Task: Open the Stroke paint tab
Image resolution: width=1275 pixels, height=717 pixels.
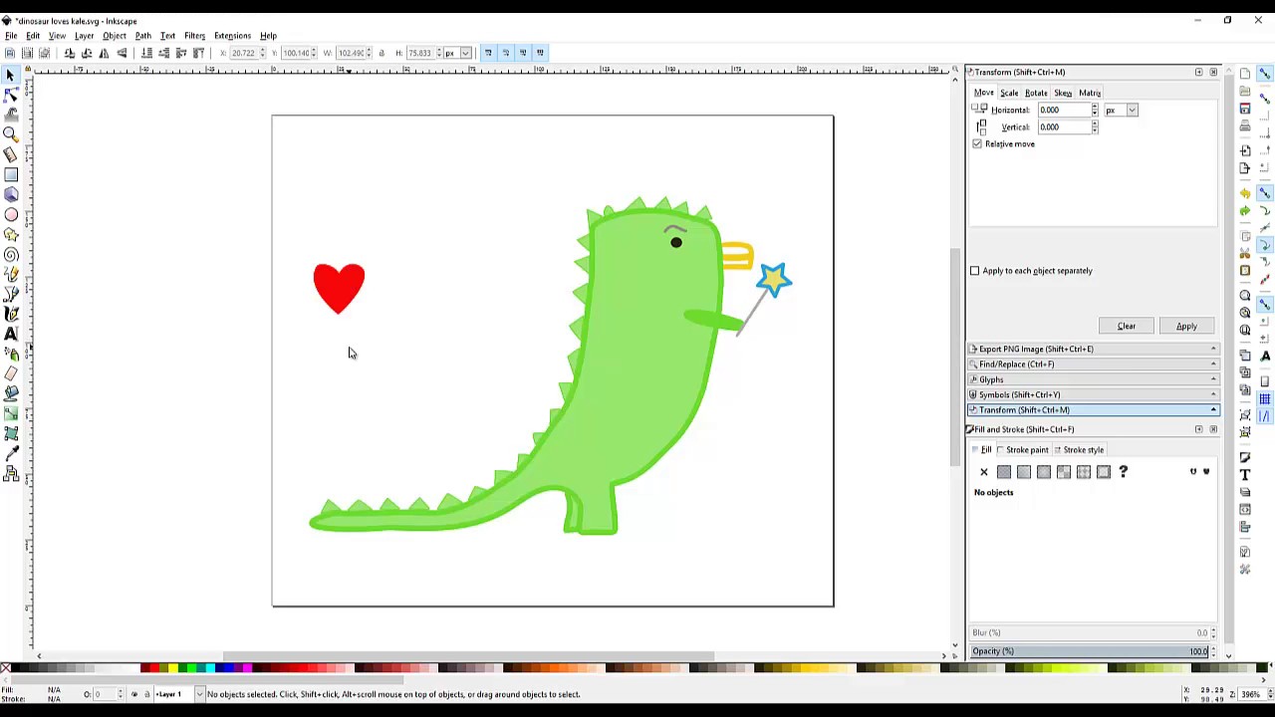Action: point(1023,450)
